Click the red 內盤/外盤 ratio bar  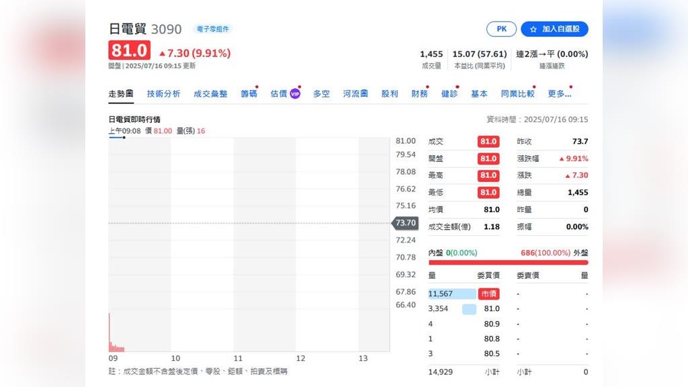point(508,263)
